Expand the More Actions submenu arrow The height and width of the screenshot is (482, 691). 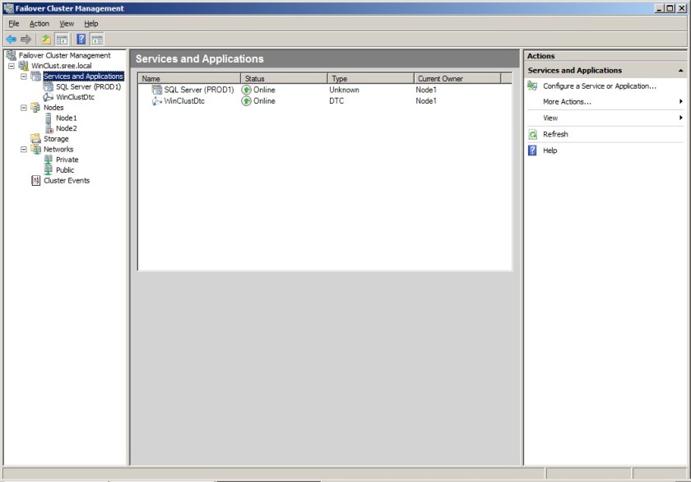680,102
